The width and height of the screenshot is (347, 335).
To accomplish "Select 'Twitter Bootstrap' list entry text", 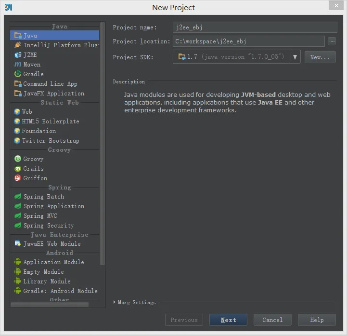I will click(x=51, y=141).
